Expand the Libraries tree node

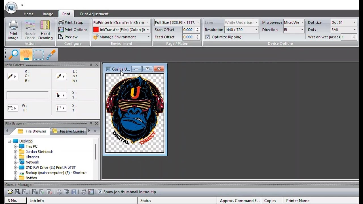(16, 157)
